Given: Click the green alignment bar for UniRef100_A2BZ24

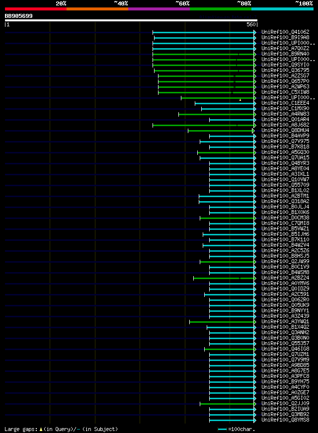Looking at the screenshot, I should (x=225, y=279).
